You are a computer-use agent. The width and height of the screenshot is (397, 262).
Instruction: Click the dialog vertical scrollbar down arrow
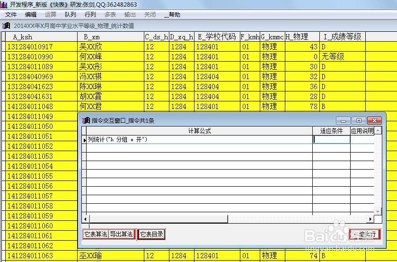378,211
